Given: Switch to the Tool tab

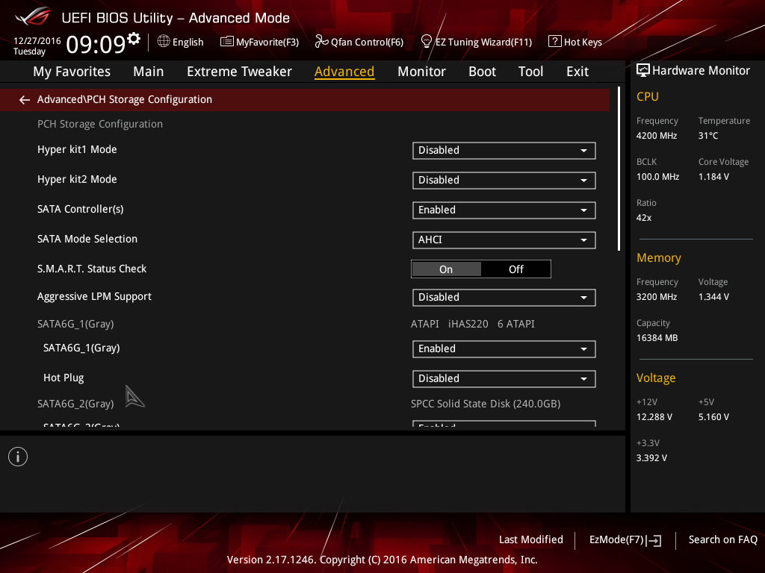Looking at the screenshot, I should (x=530, y=72).
